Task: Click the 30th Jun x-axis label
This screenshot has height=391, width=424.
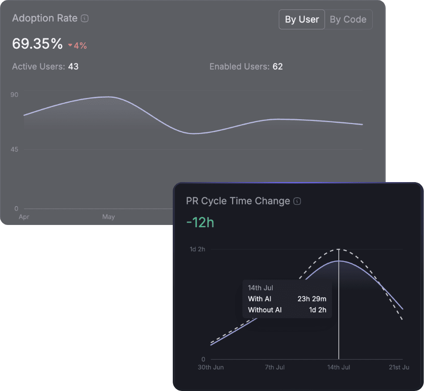Action: pyautogui.click(x=211, y=367)
